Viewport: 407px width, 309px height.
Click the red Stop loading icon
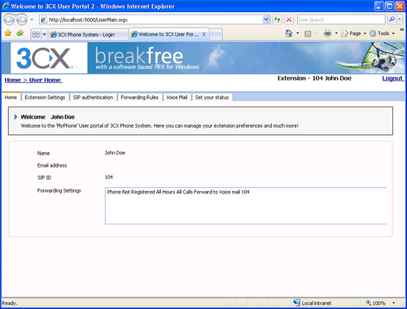(289, 20)
